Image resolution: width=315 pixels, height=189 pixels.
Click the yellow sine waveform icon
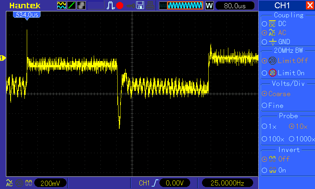tap(61, 6)
